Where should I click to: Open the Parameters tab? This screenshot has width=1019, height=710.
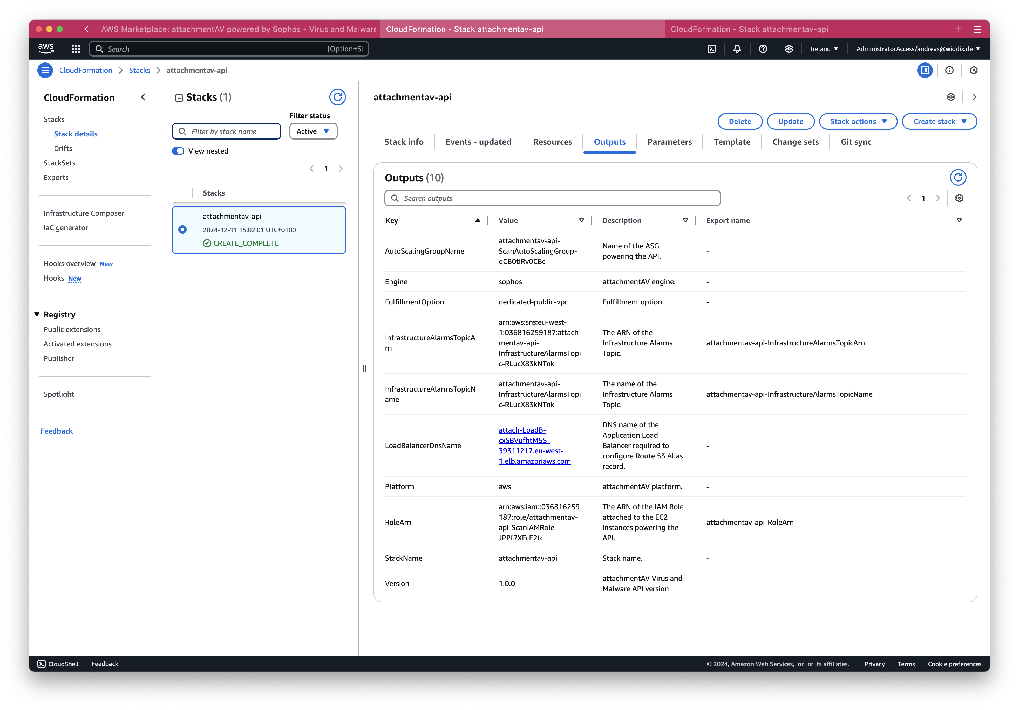[x=669, y=142]
